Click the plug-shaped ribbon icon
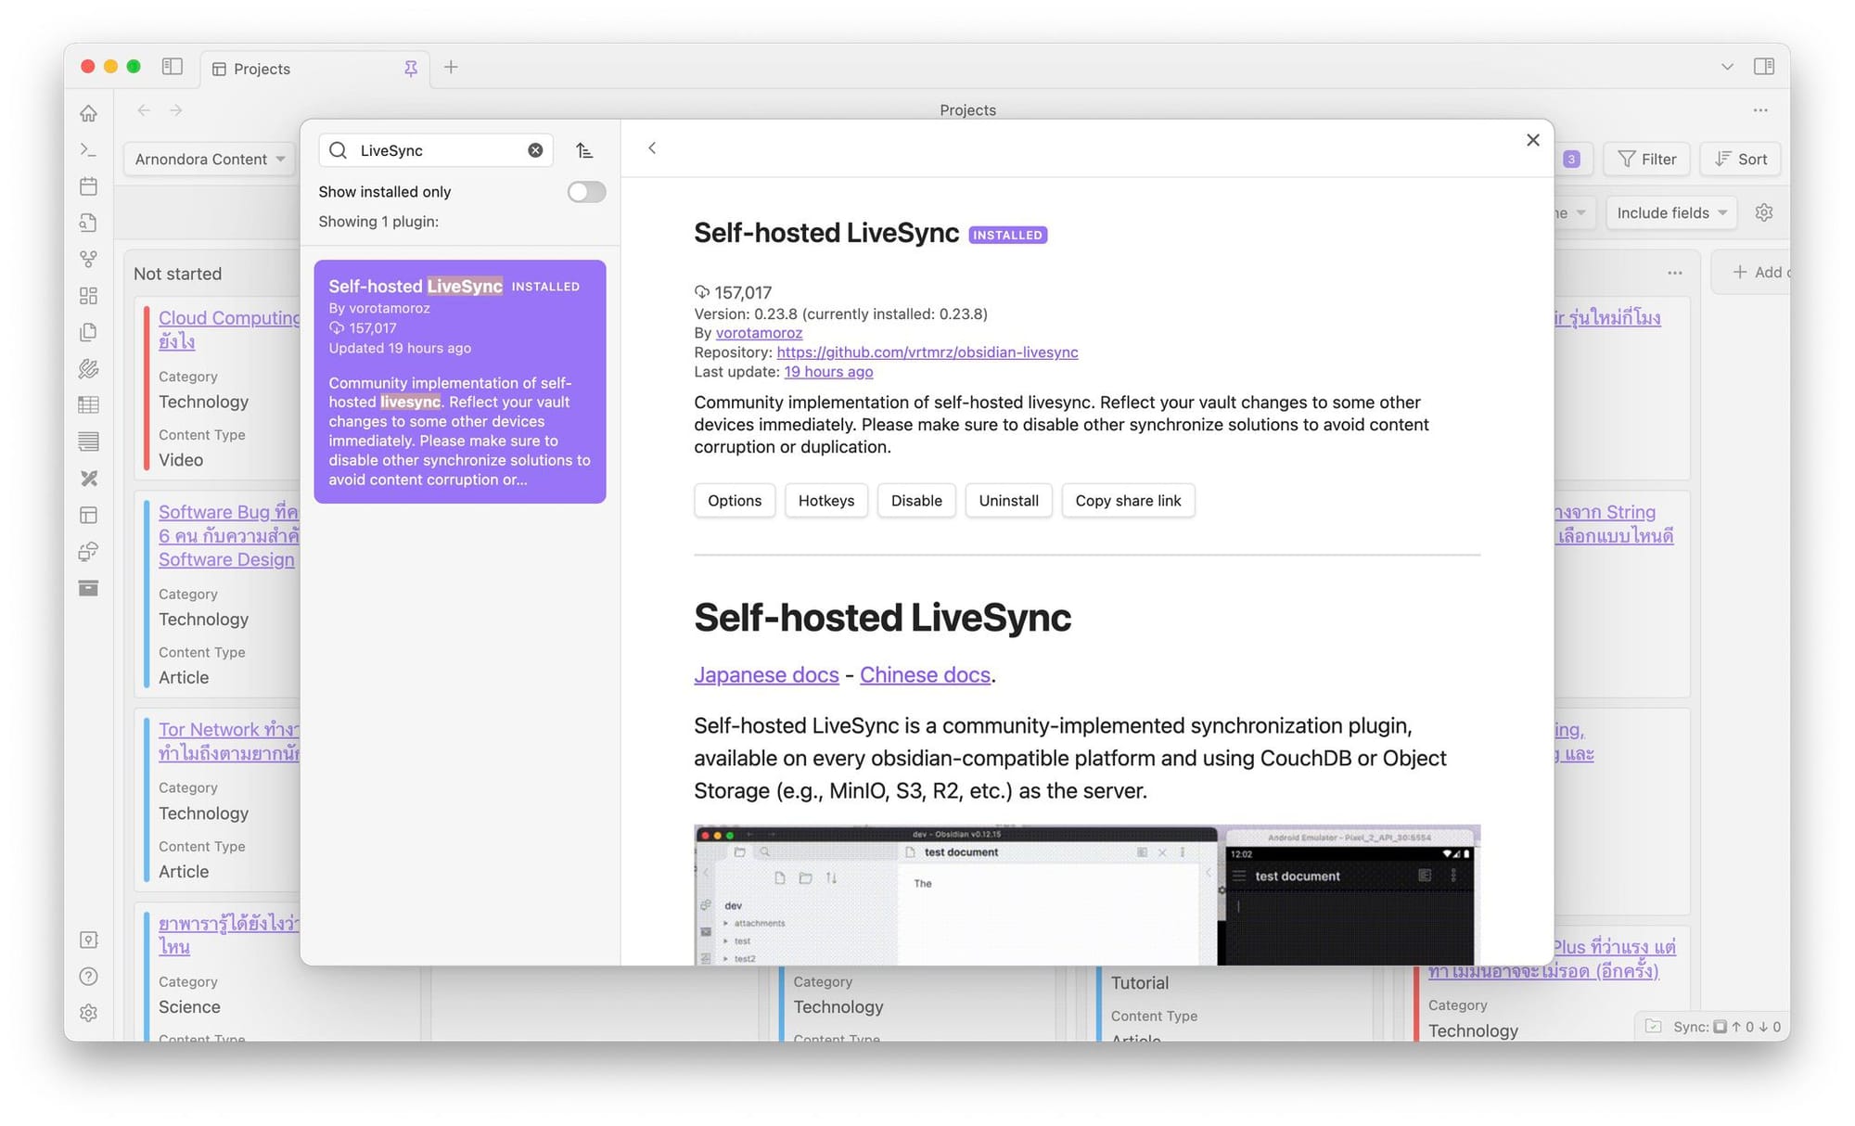 88,369
